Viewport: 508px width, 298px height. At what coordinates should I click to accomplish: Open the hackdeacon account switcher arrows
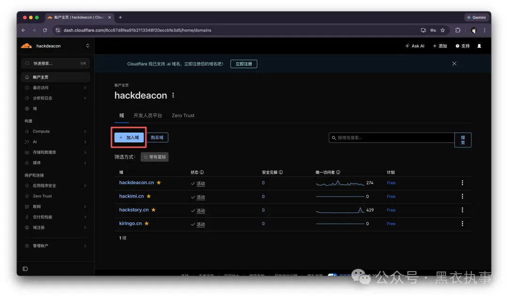[87, 46]
